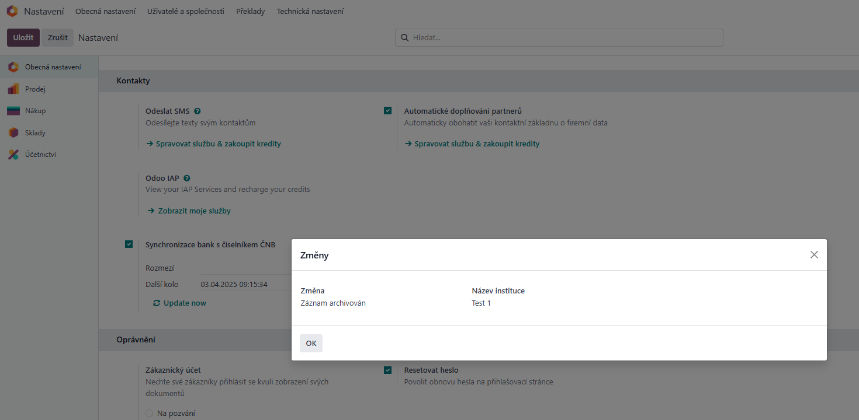
Task: Select the Na pozvání radio option
Action: tap(150, 414)
